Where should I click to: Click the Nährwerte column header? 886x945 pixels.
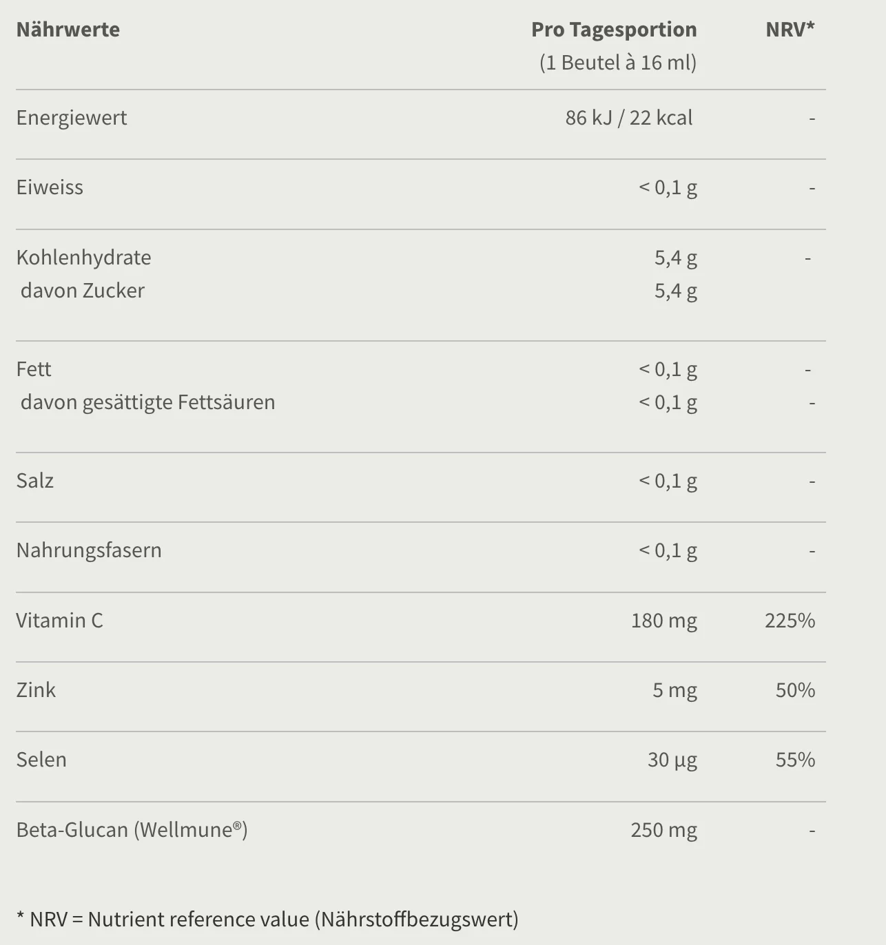click(x=68, y=30)
